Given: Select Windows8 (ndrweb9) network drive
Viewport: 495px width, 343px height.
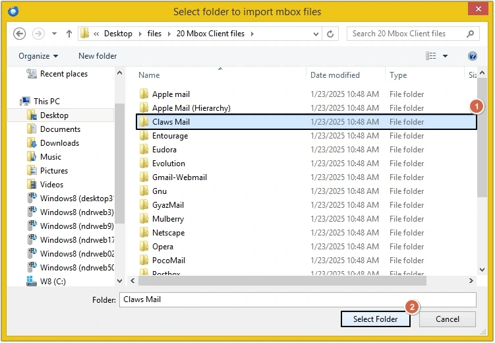Looking at the screenshot, I should pos(71,226).
